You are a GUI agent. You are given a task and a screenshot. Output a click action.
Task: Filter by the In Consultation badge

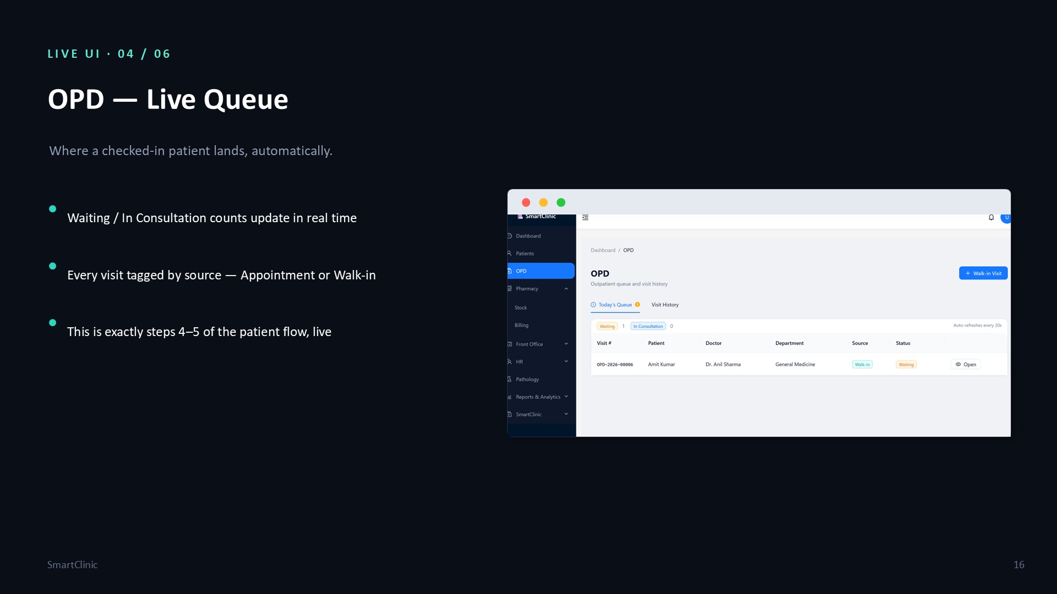point(648,326)
